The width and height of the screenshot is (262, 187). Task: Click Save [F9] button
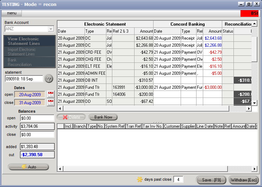(x=211, y=180)
